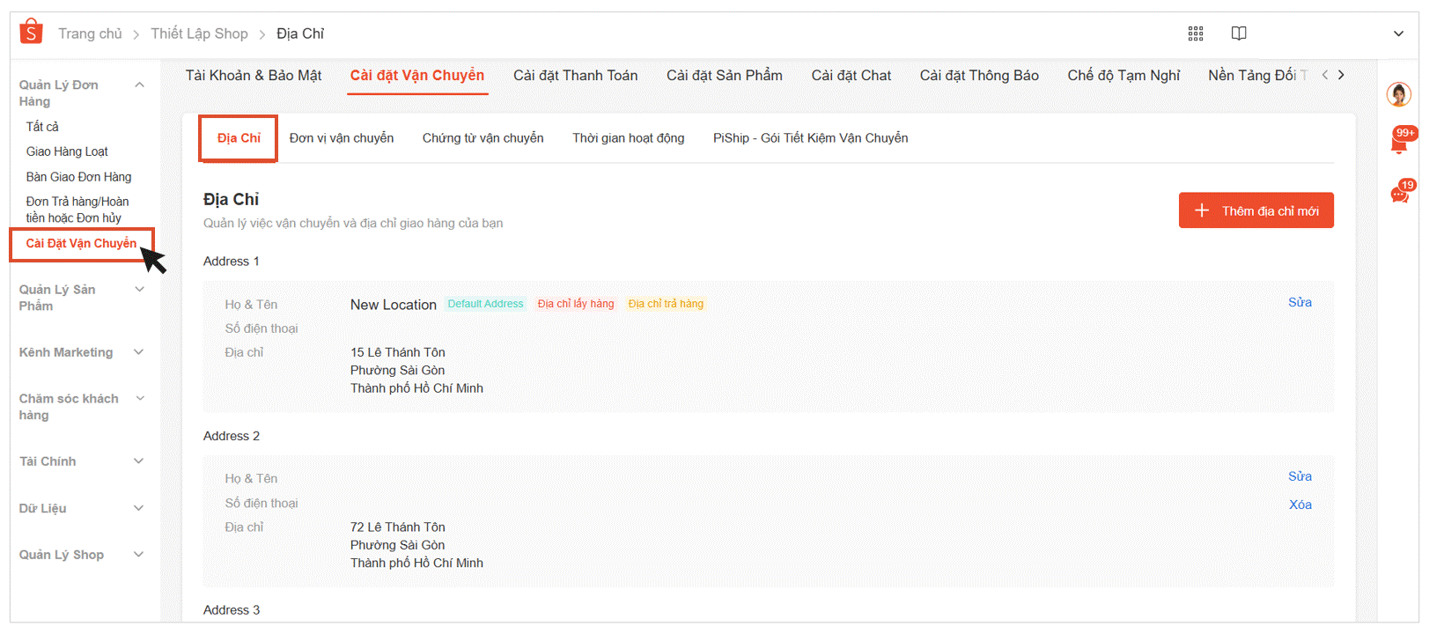Expand the Kênh Marketing sidebar section
Image resolution: width=1429 pixels, height=634 pixels.
tap(139, 352)
